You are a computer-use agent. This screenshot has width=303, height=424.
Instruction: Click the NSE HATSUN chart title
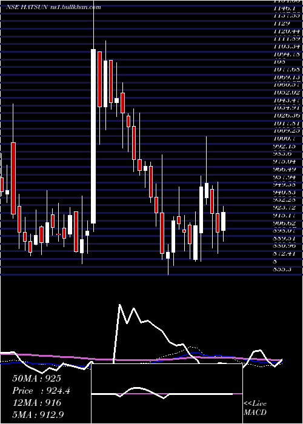pos(27,7)
